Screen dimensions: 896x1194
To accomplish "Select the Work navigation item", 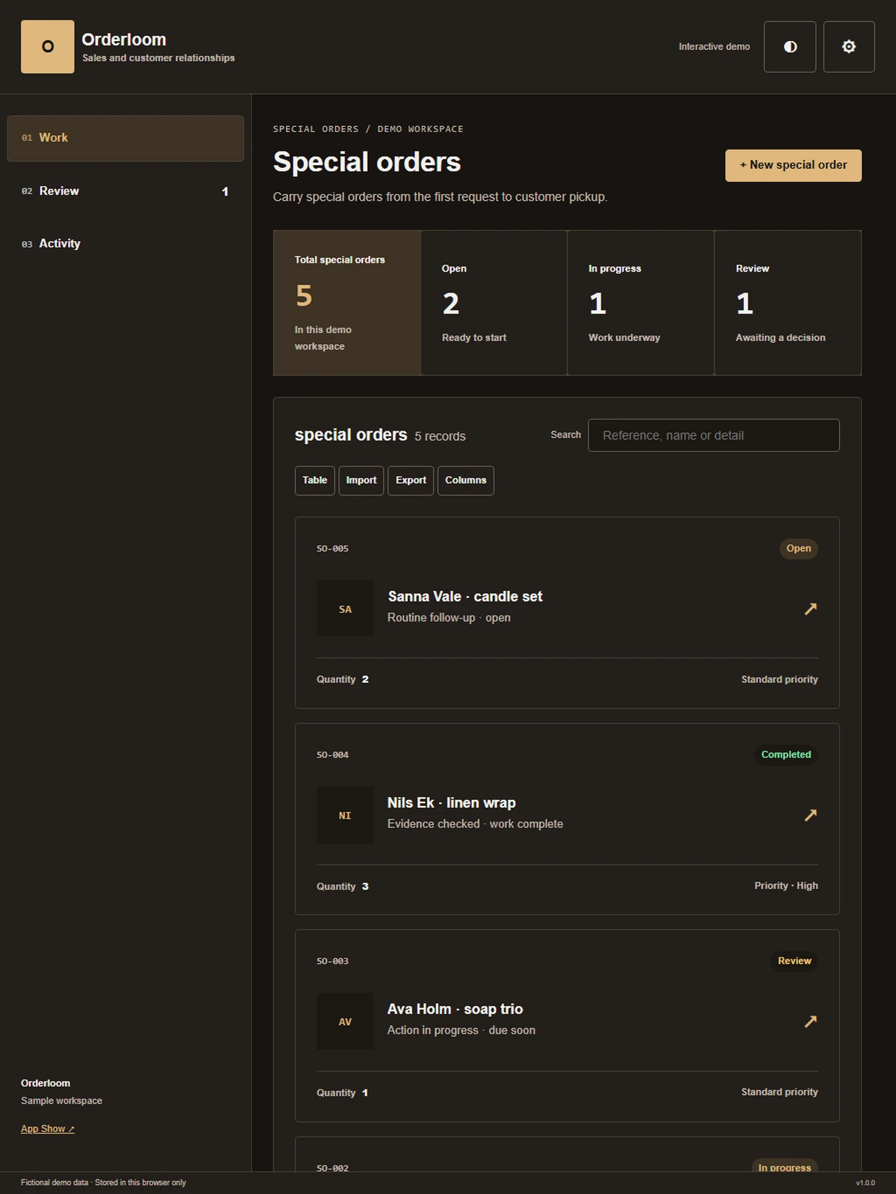I will click(125, 138).
